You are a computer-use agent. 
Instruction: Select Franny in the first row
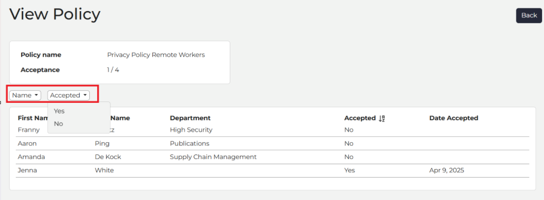coord(28,130)
